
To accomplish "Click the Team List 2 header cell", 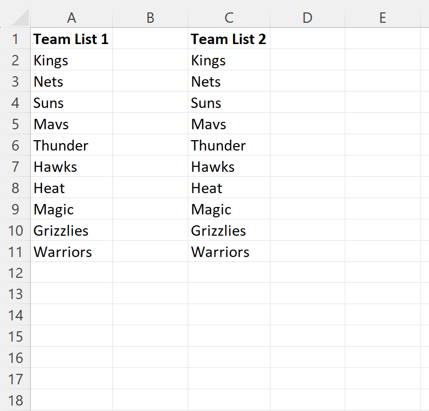I will (229, 39).
